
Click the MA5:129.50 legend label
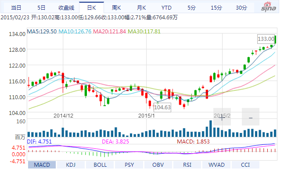[x=42, y=32]
